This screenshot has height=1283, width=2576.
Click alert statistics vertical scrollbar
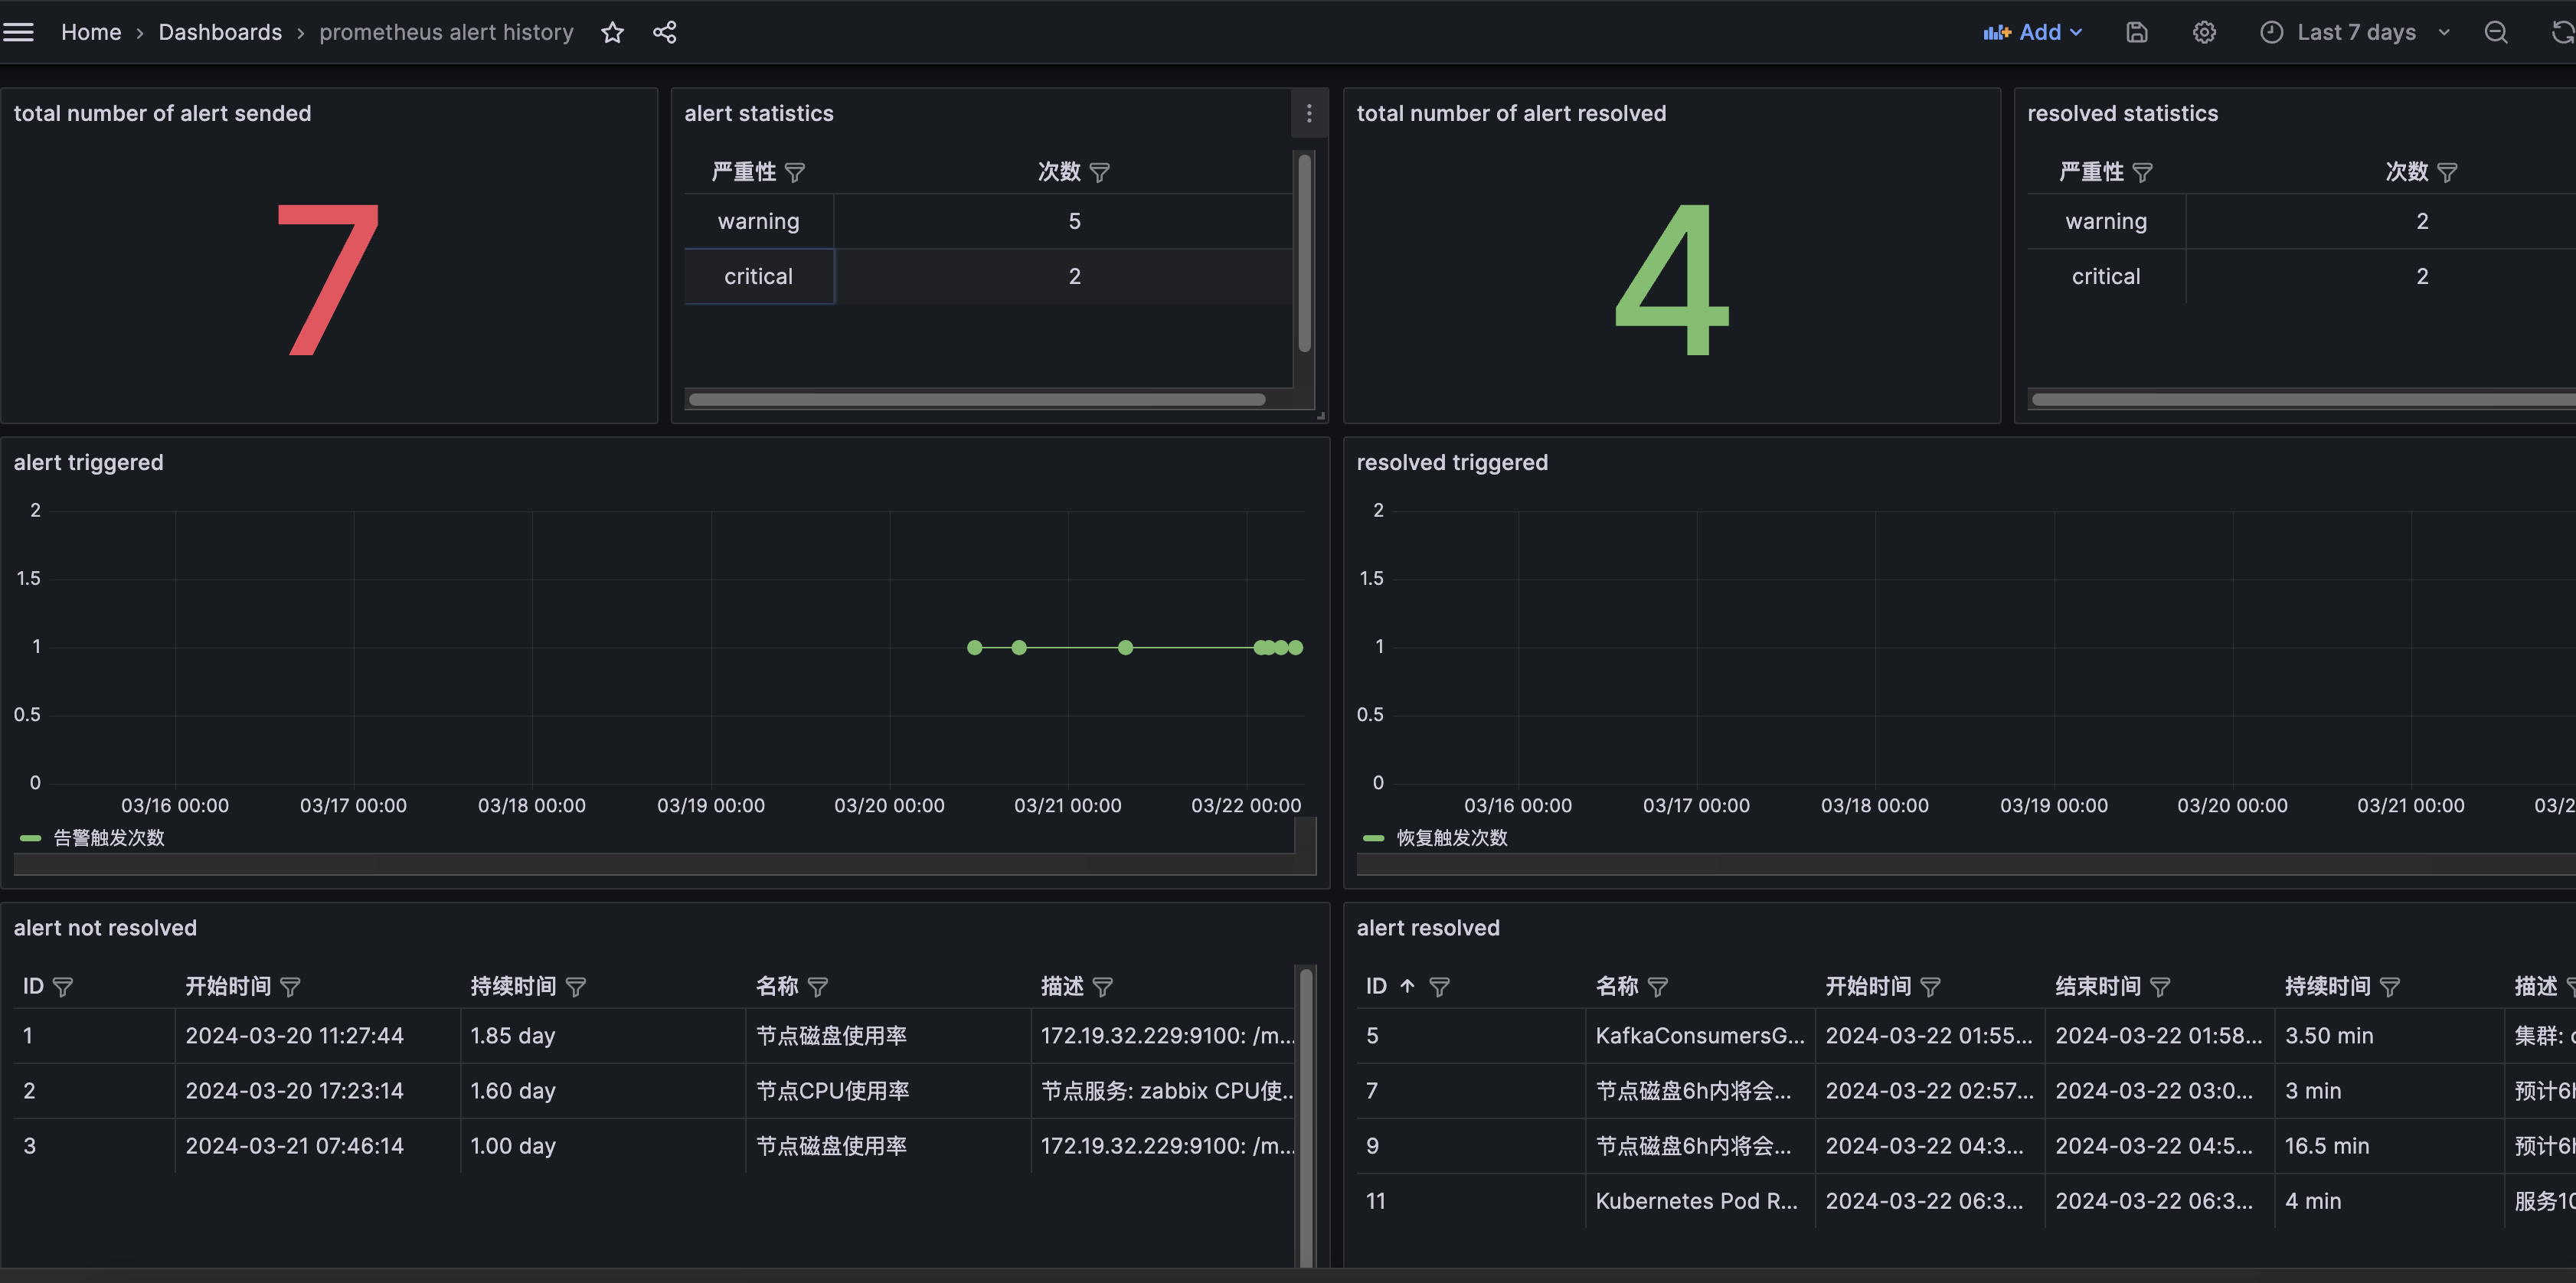pyautogui.click(x=1304, y=253)
